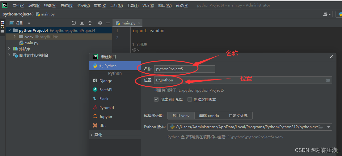This screenshot has height=156, width=342.
Task: Open the VCS(S) menu
Action: (x=148, y=6)
